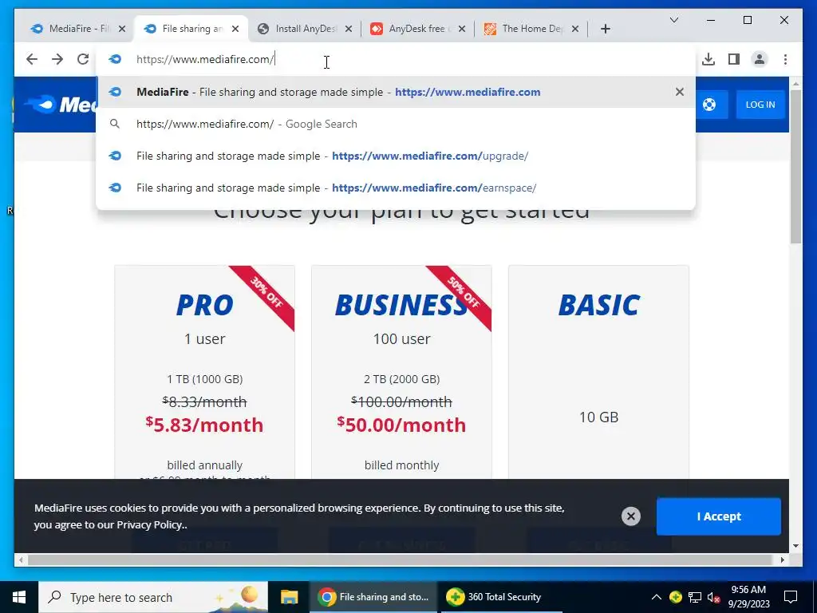
Task: Expand the tab search chevron
Action: (x=673, y=20)
